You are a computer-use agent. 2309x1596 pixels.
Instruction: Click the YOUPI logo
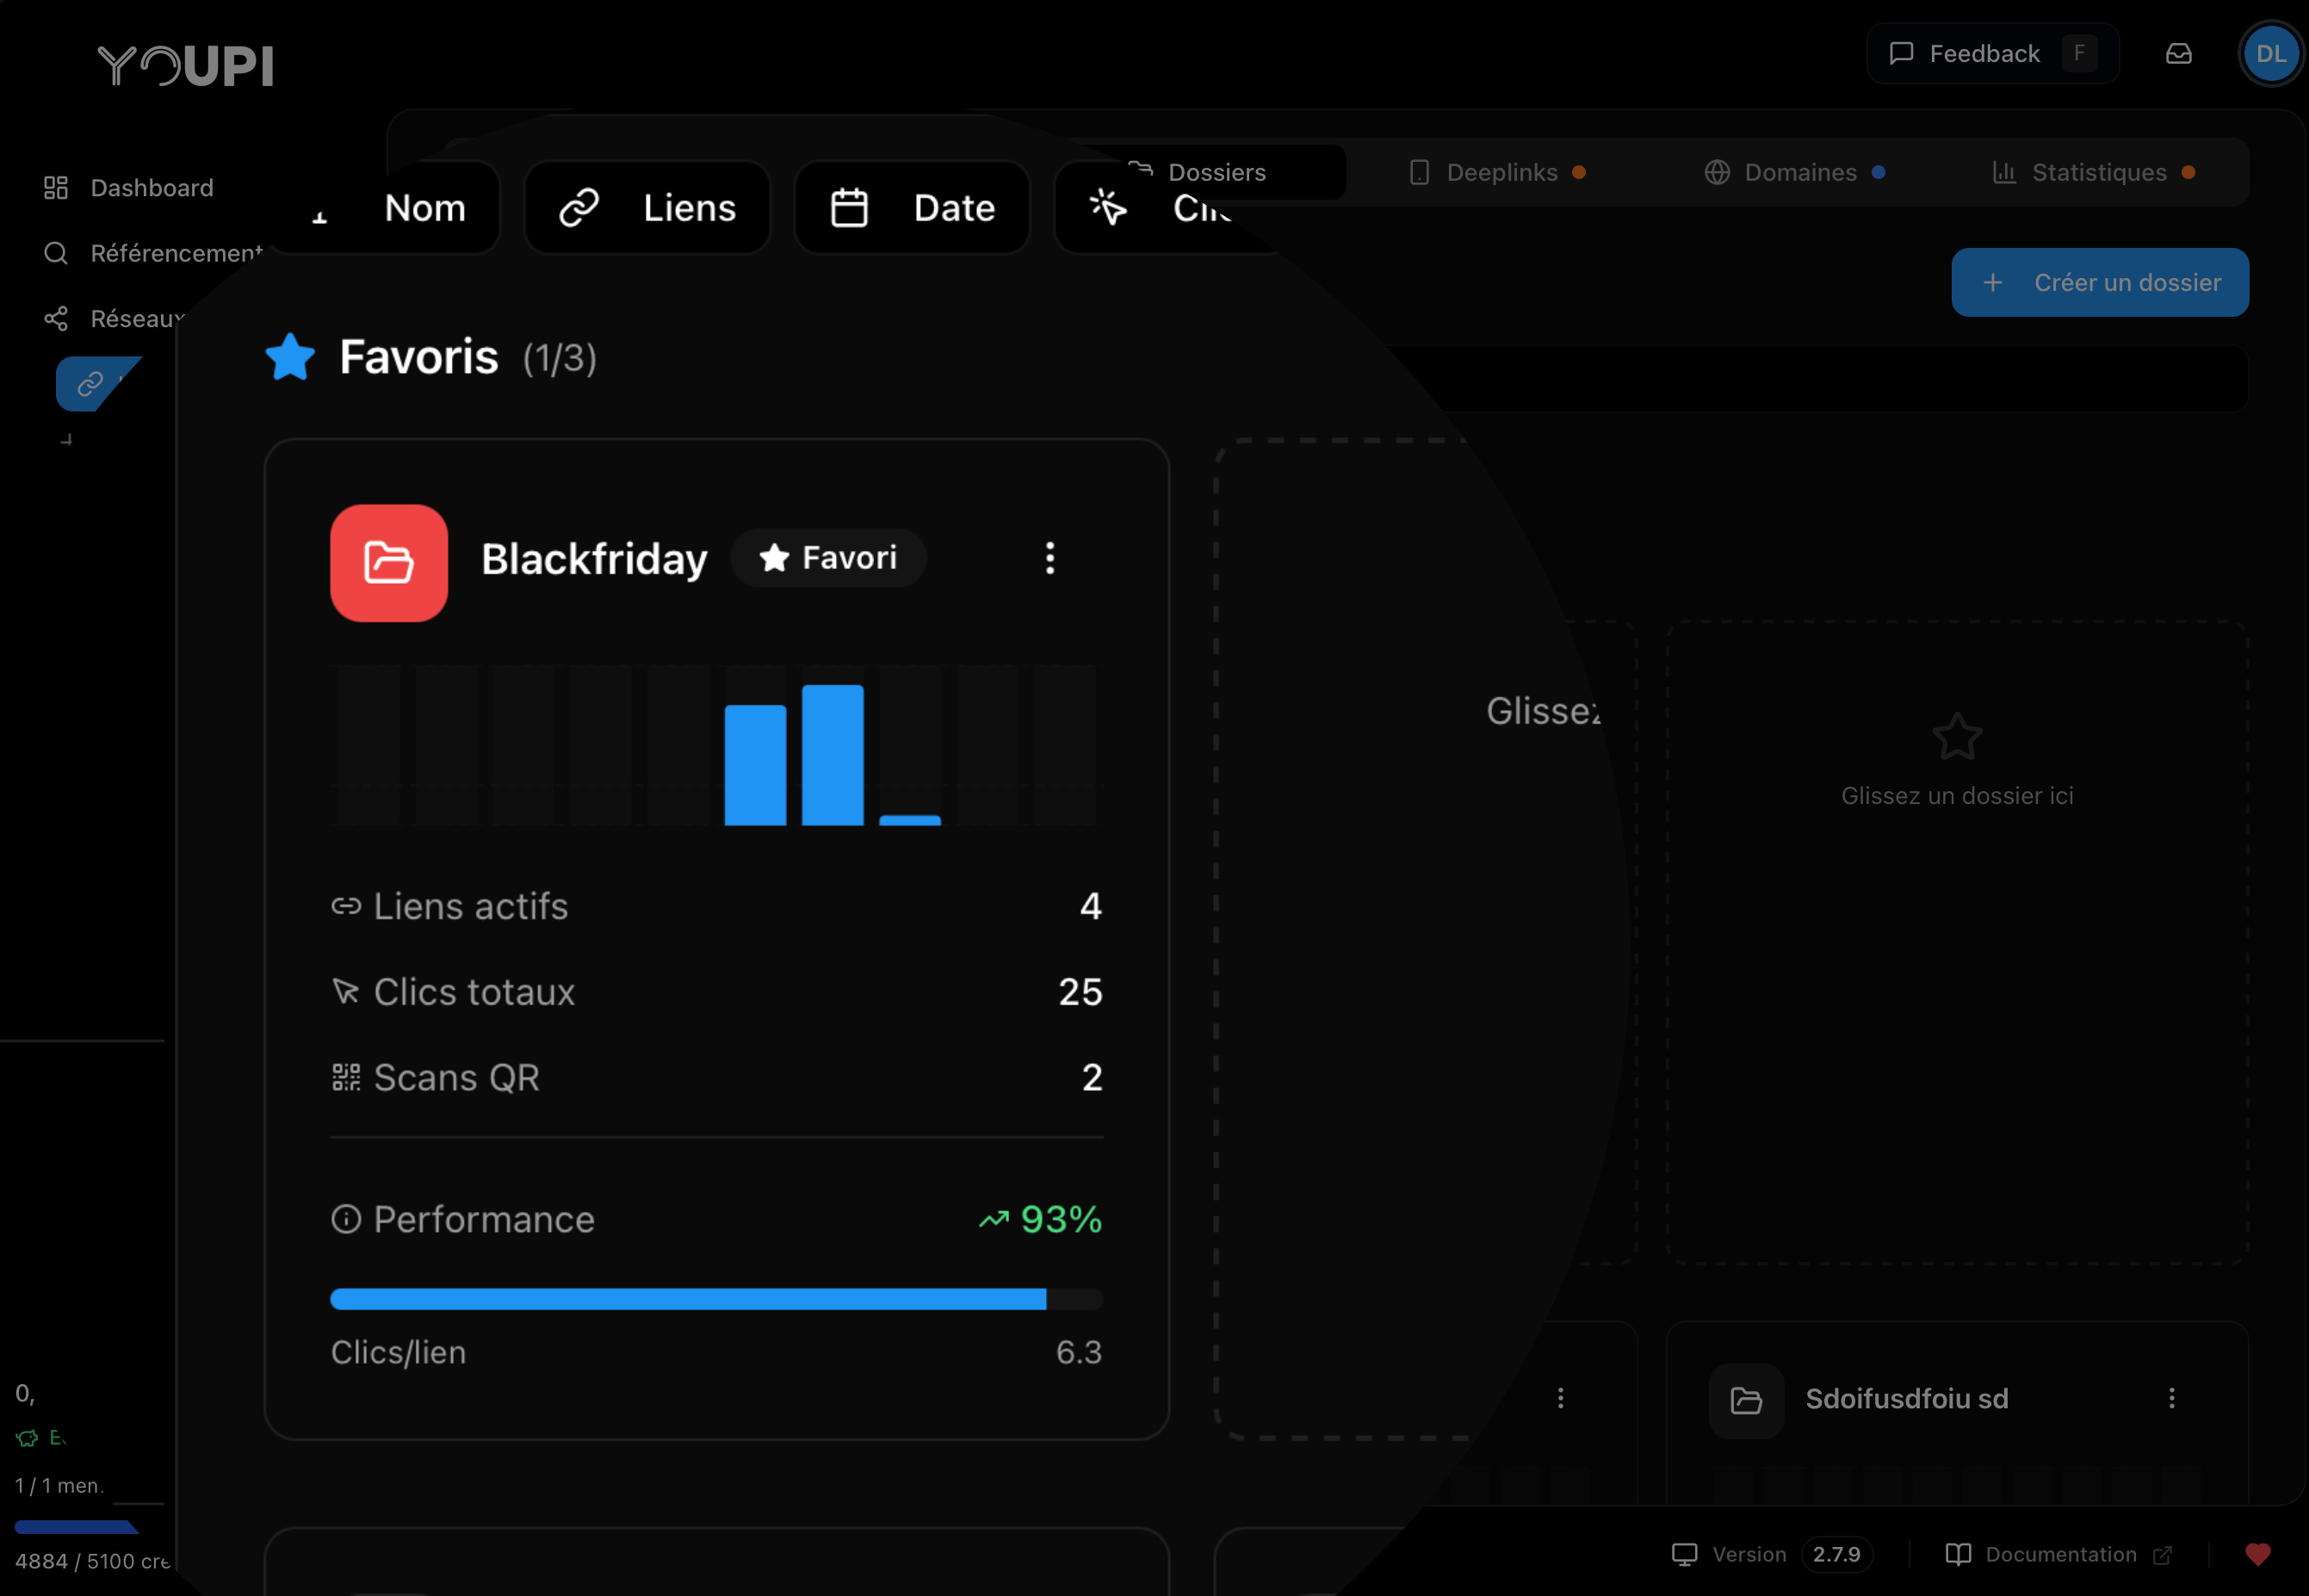pos(186,66)
